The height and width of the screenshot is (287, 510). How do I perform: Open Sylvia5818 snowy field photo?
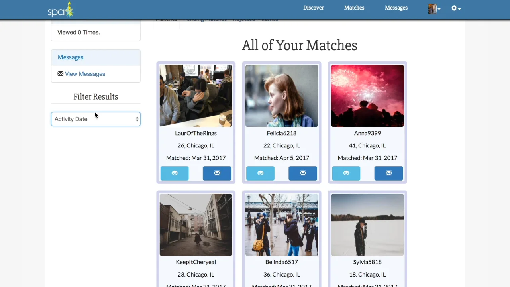tap(367, 225)
